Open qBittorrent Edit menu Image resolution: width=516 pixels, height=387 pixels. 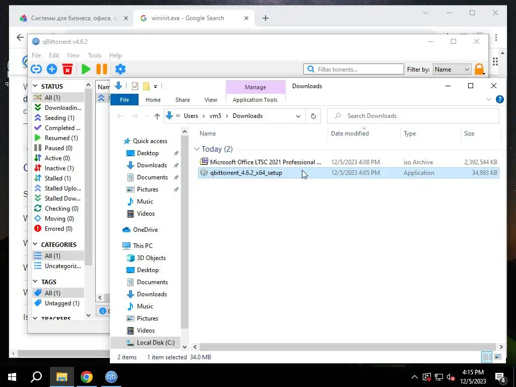53,55
